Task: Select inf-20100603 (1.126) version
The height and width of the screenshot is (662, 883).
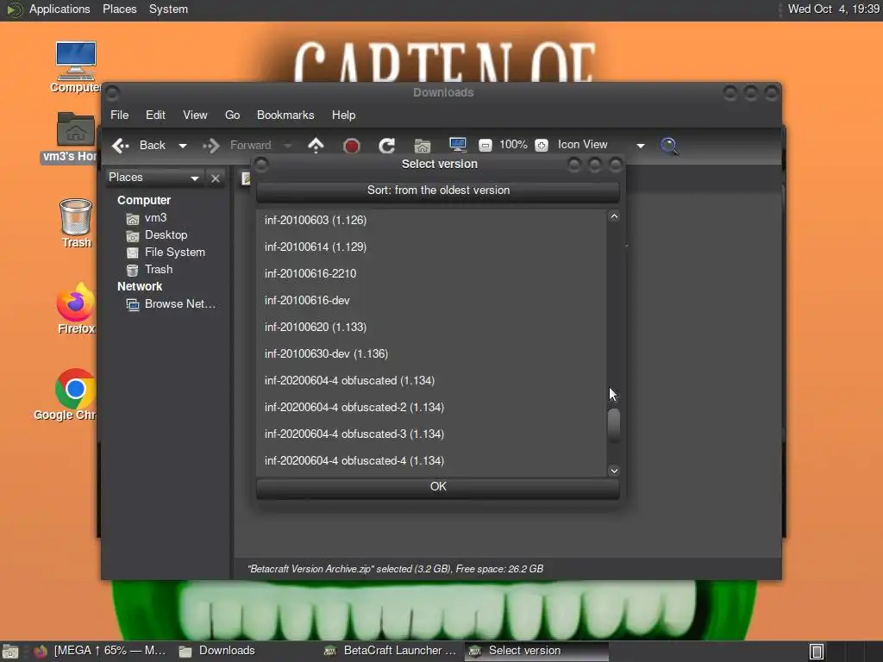Action: point(431,220)
